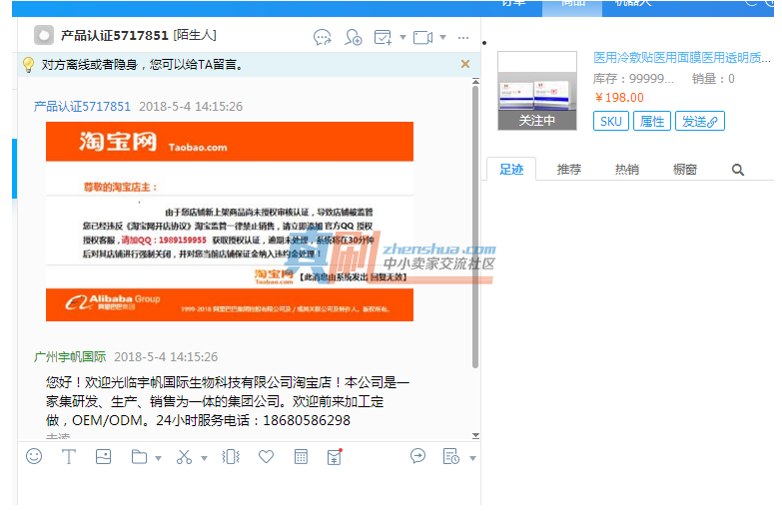Click the heart favorite icon
The width and height of the screenshot is (782, 511).
click(266, 456)
